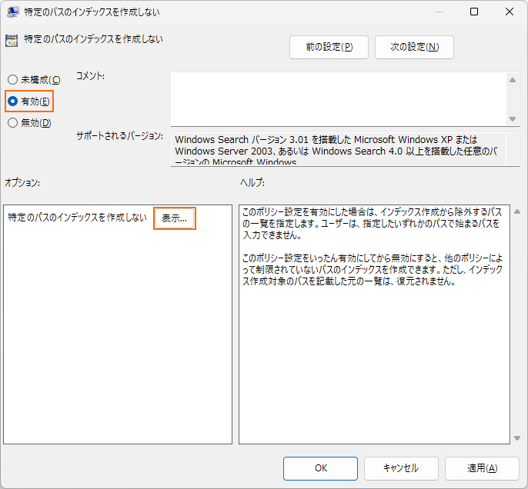The width and height of the screenshot is (528, 489).
Task: Click the 次の設定(N) button
Action: tap(414, 47)
